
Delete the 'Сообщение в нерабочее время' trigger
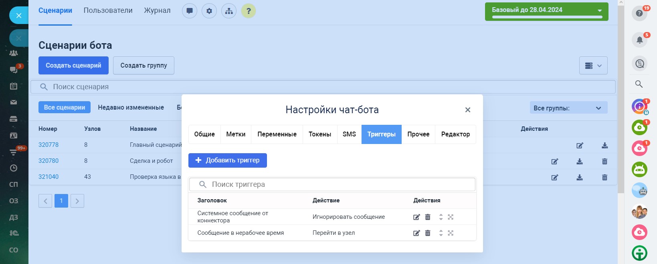coord(428,233)
